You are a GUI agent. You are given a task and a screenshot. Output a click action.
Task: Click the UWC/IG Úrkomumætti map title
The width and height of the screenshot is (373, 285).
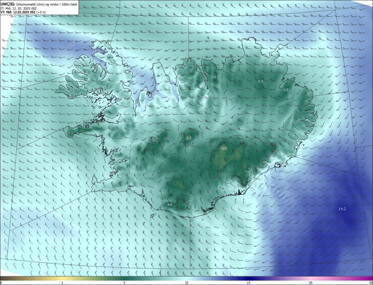click(x=39, y=4)
